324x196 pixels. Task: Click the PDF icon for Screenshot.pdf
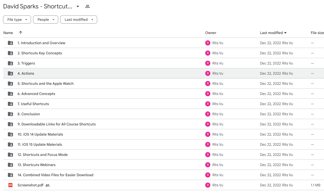(10, 185)
